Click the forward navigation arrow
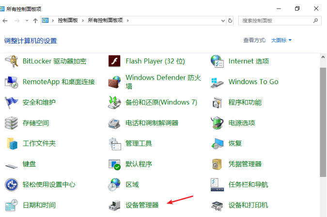The width and height of the screenshot is (327, 217). (x=17, y=21)
